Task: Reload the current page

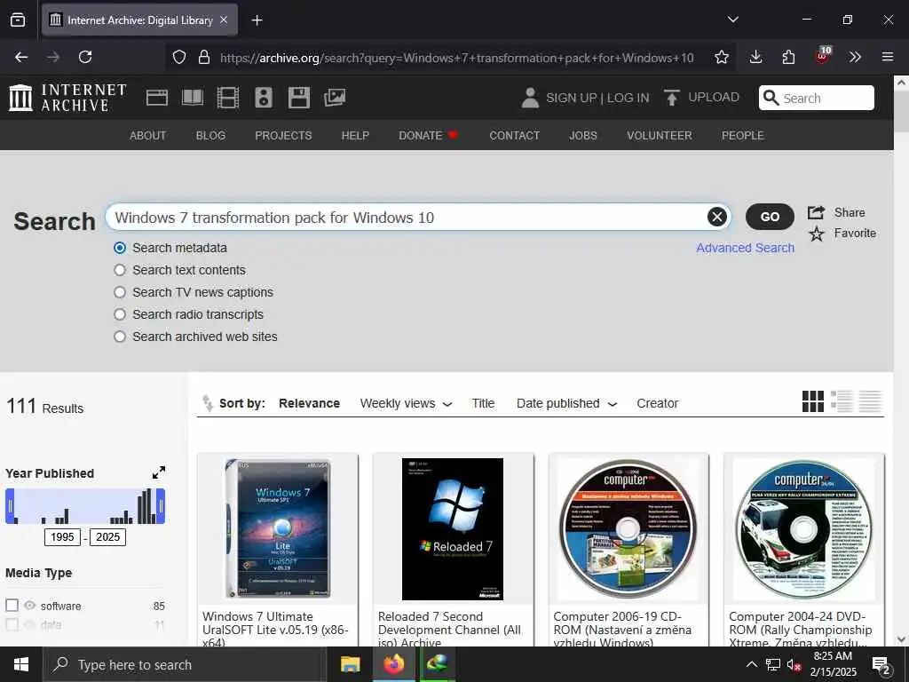Action: coord(85,57)
